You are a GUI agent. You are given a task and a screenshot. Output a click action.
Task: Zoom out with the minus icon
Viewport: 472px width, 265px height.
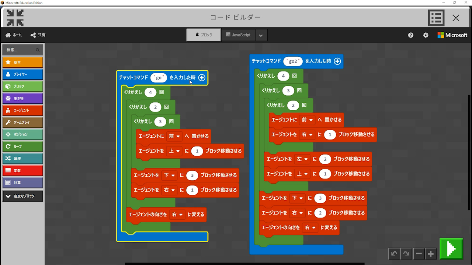(x=419, y=254)
